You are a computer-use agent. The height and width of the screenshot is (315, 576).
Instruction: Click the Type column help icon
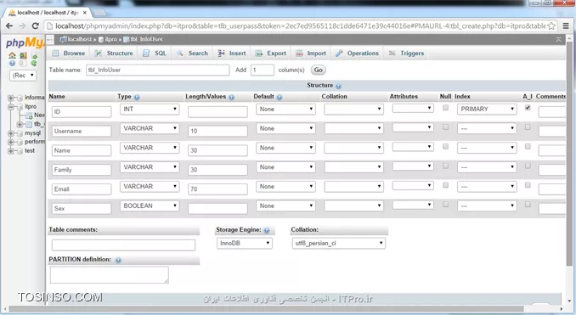point(137,98)
